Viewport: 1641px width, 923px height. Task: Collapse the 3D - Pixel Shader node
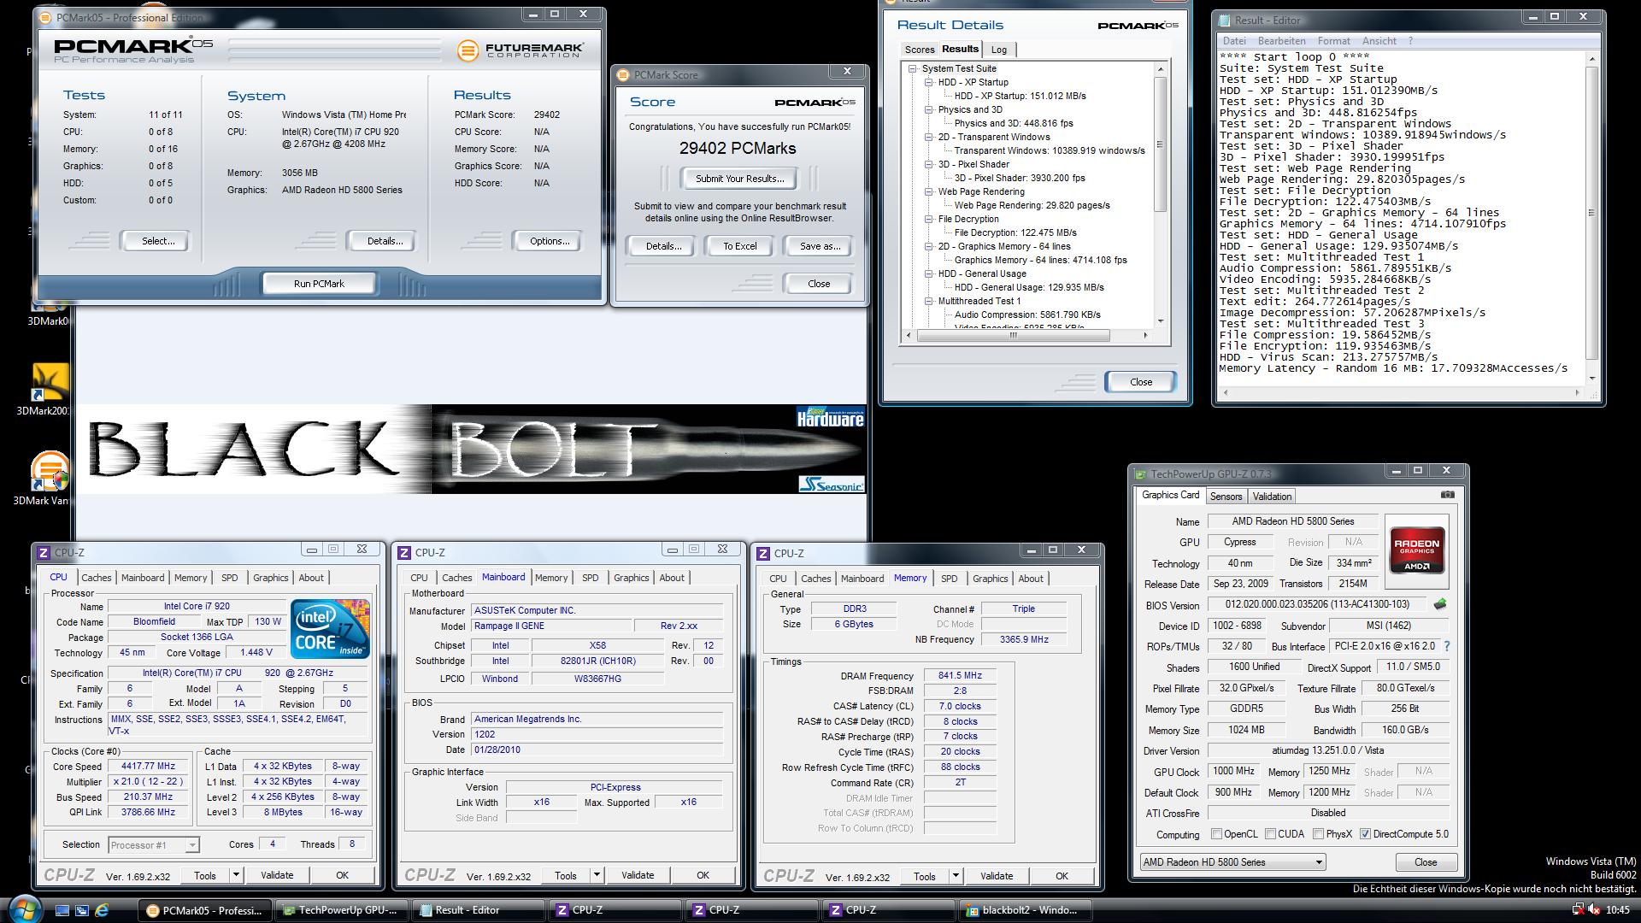929,164
